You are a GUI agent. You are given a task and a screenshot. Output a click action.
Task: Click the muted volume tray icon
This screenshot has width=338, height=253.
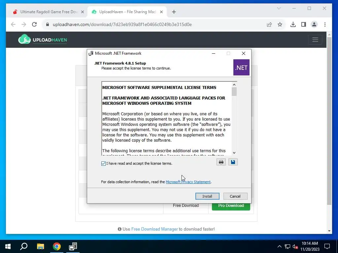point(295,246)
